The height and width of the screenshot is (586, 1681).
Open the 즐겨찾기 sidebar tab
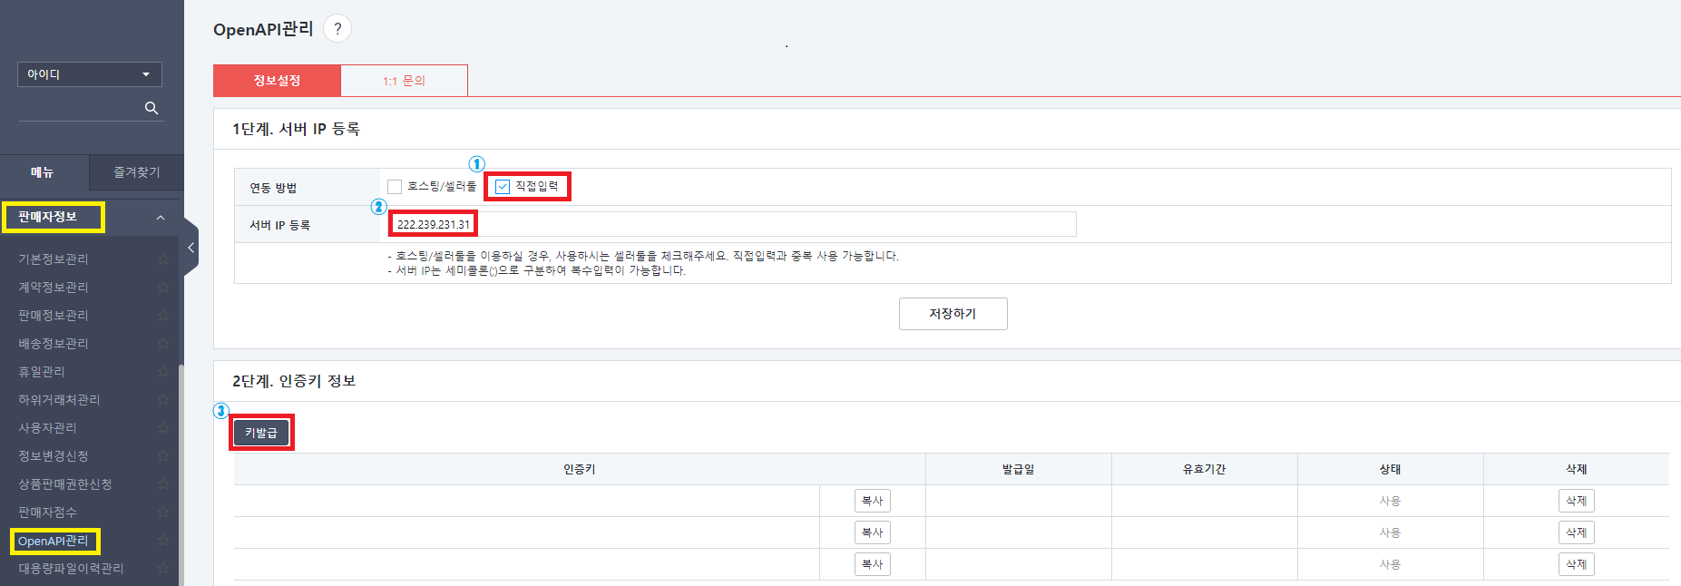[136, 172]
